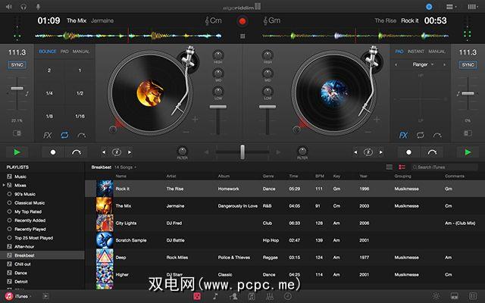Open the speaker volume icon in title bar
This screenshot has height=303, width=485.
[x=8, y=7]
